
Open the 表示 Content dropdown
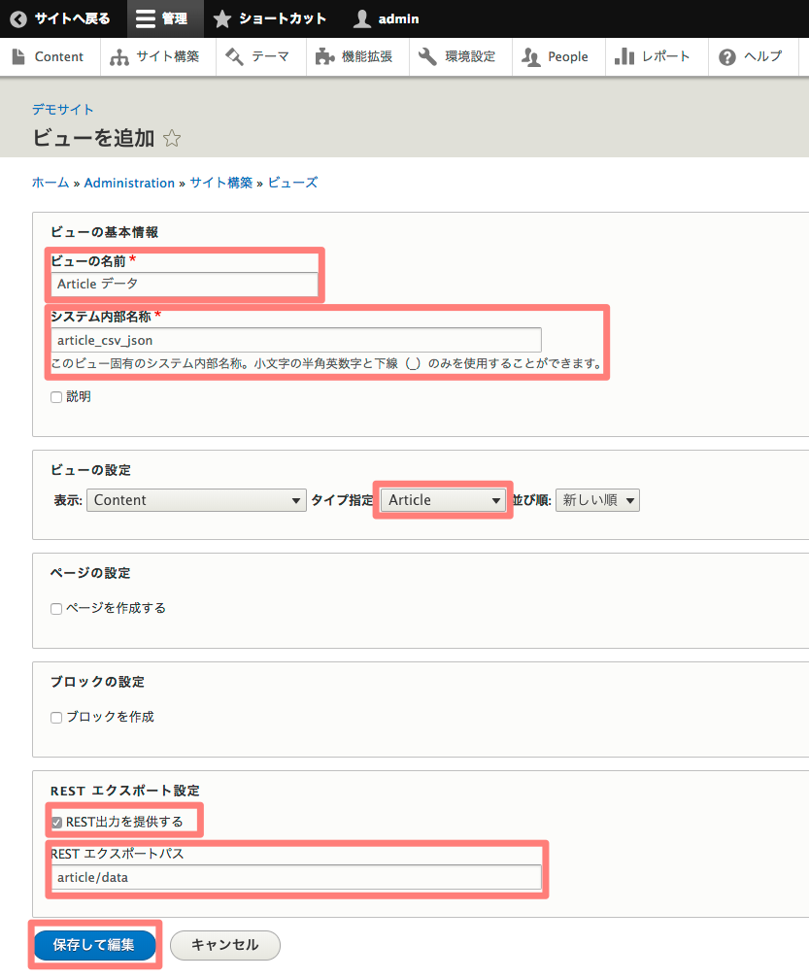(x=196, y=500)
